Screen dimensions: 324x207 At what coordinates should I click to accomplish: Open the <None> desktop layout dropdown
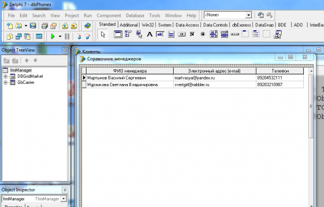249,15
